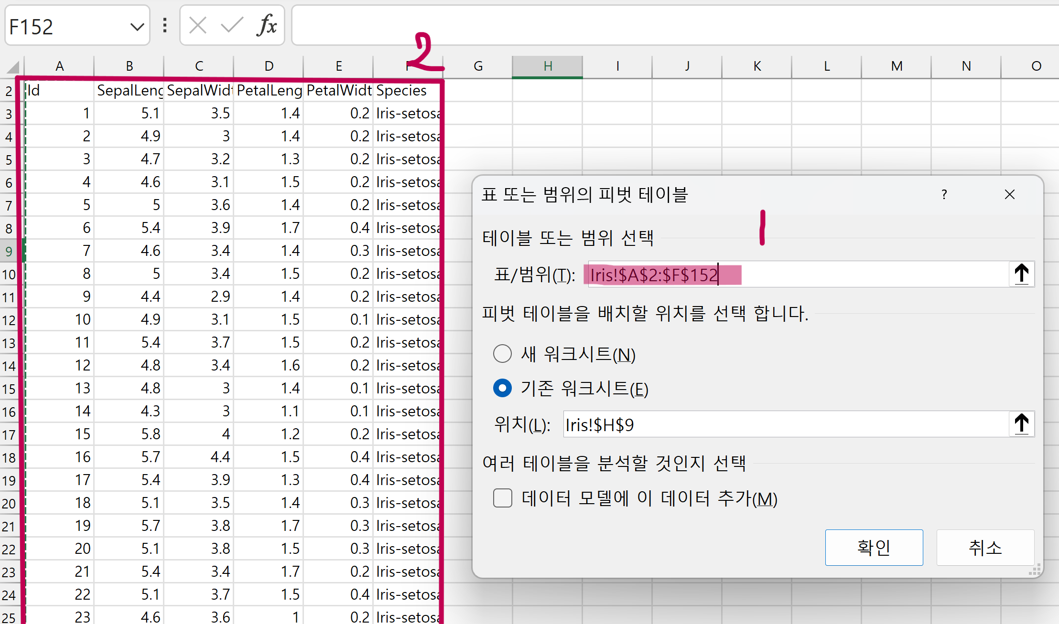Click the cell with value 1.6

[269, 365]
